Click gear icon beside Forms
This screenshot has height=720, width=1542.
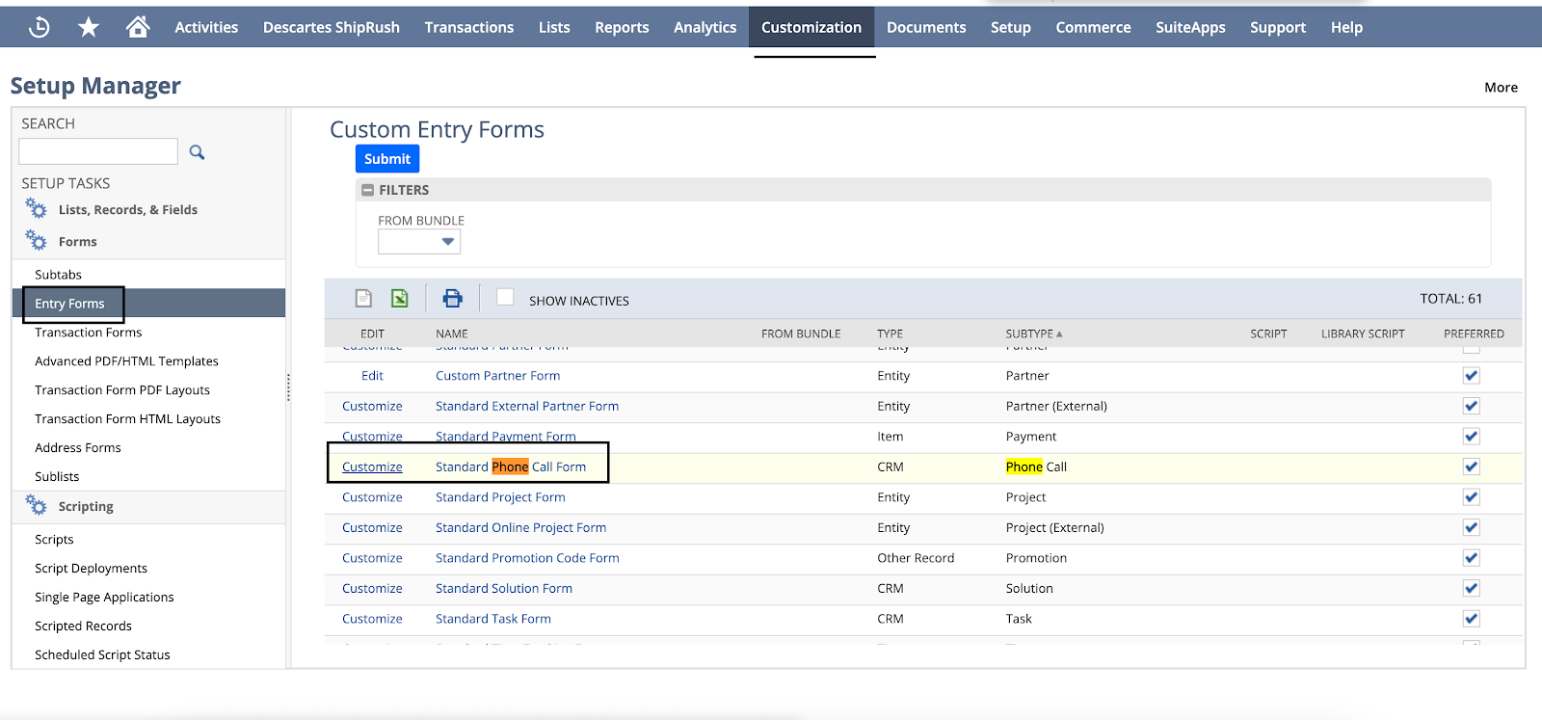(36, 240)
